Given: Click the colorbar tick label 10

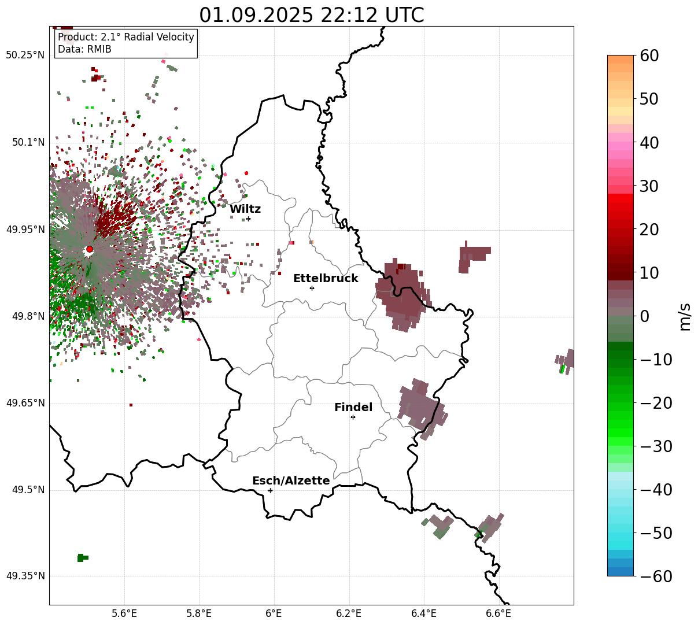Looking at the screenshot, I should pyautogui.click(x=650, y=273).
